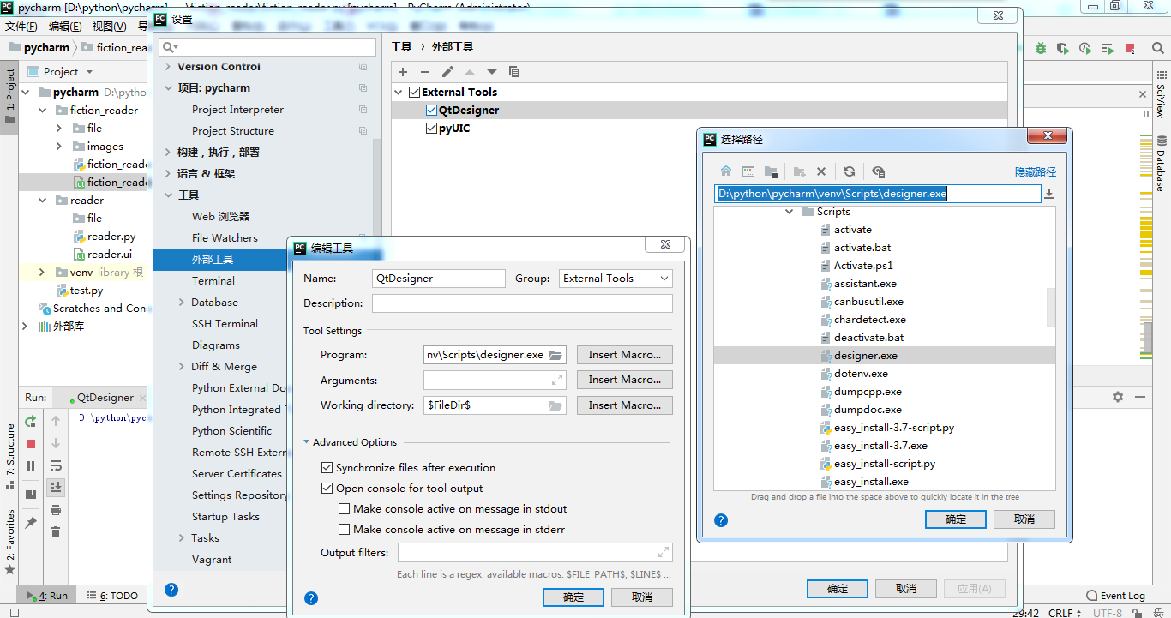Jump to project directory in path chooser
1171x618 pixels.
(771, 171)
